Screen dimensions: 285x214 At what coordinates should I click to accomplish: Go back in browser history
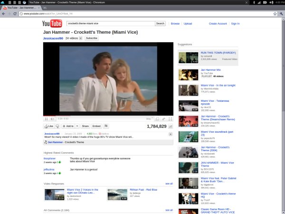click(4, 14)
